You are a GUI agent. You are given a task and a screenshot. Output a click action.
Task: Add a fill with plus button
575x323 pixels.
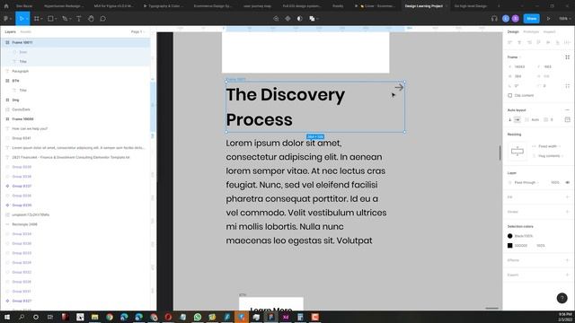pos(567,197)
